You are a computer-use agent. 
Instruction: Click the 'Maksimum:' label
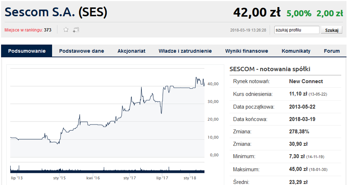(246, 169)
